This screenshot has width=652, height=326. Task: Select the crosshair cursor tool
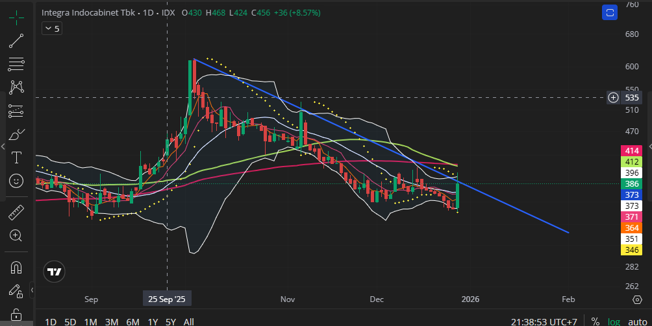pyautogui.click(x=16, y=16)
